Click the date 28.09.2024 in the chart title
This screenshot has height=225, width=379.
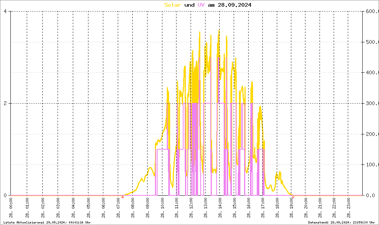pos(234,5)
